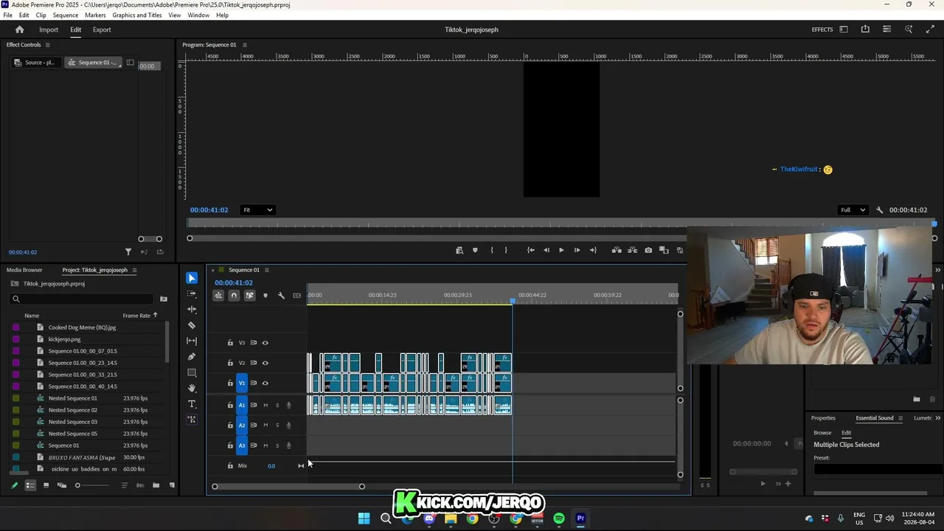Open the timeline wrench settings

pos(281,296)
